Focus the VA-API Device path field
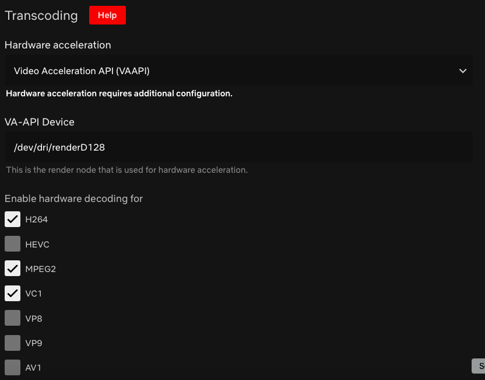Image resolution: width=485 pixels, height=380 pixels. pyautogui.click(x=238, y=147)
